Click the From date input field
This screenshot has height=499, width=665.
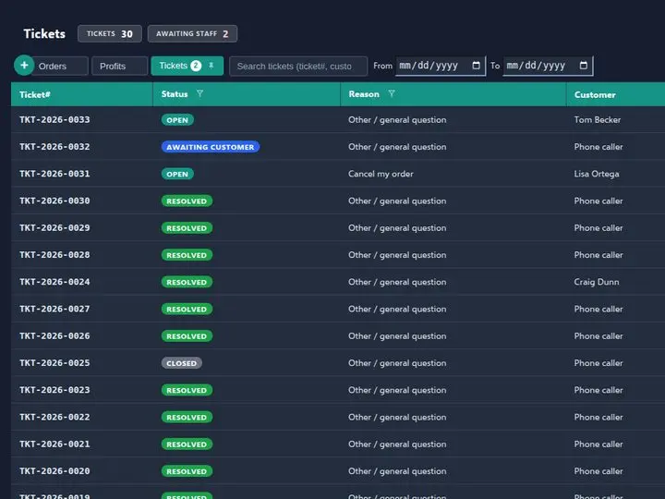[441, 66]
